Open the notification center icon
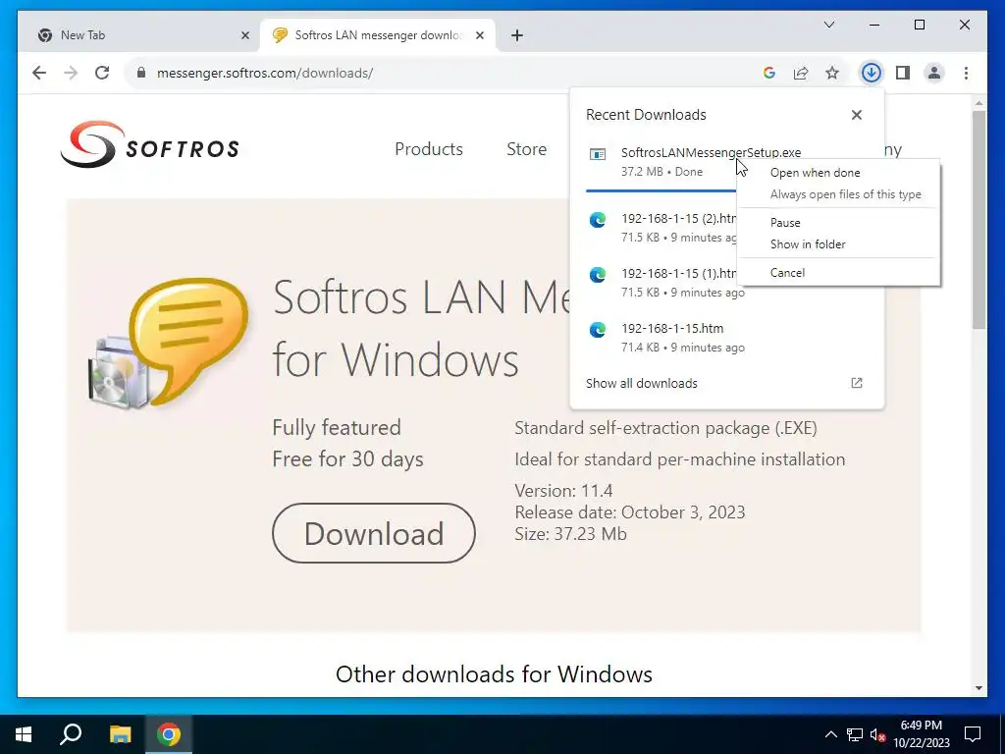Screen dimensions: 1005x754 click(x=973, y=734)
